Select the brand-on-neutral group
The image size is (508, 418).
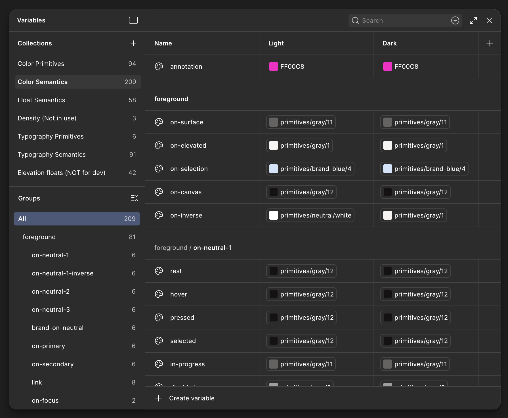click(77, 328)
